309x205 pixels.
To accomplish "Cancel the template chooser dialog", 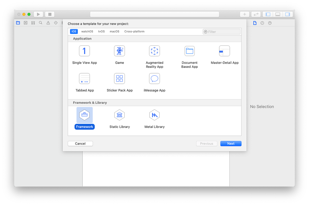I will coord(80,143).
